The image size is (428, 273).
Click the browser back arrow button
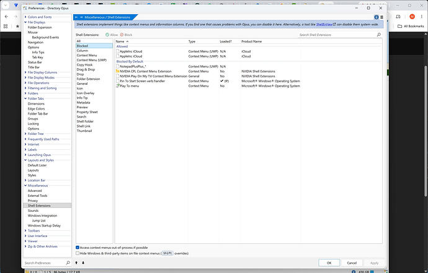tap(6, 17)
